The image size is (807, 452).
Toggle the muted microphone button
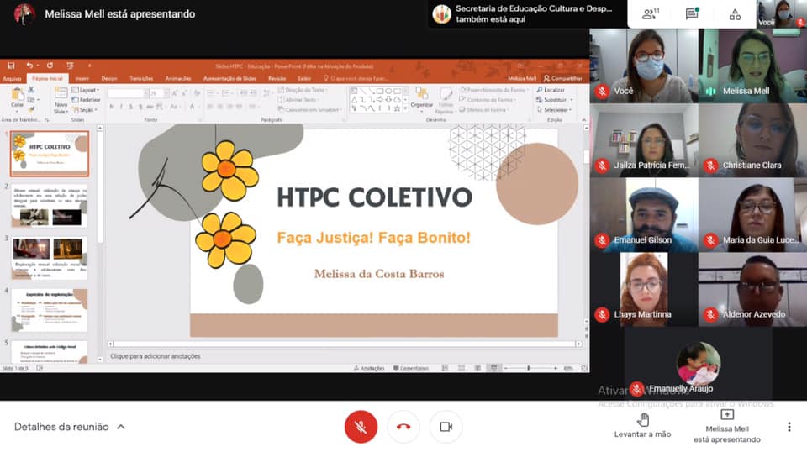(x=361, y=427)
